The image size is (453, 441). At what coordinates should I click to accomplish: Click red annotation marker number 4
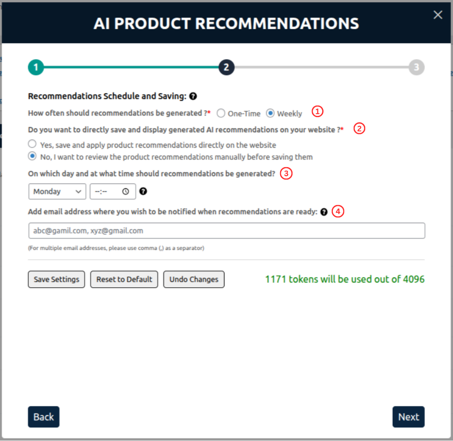(339, 211)
